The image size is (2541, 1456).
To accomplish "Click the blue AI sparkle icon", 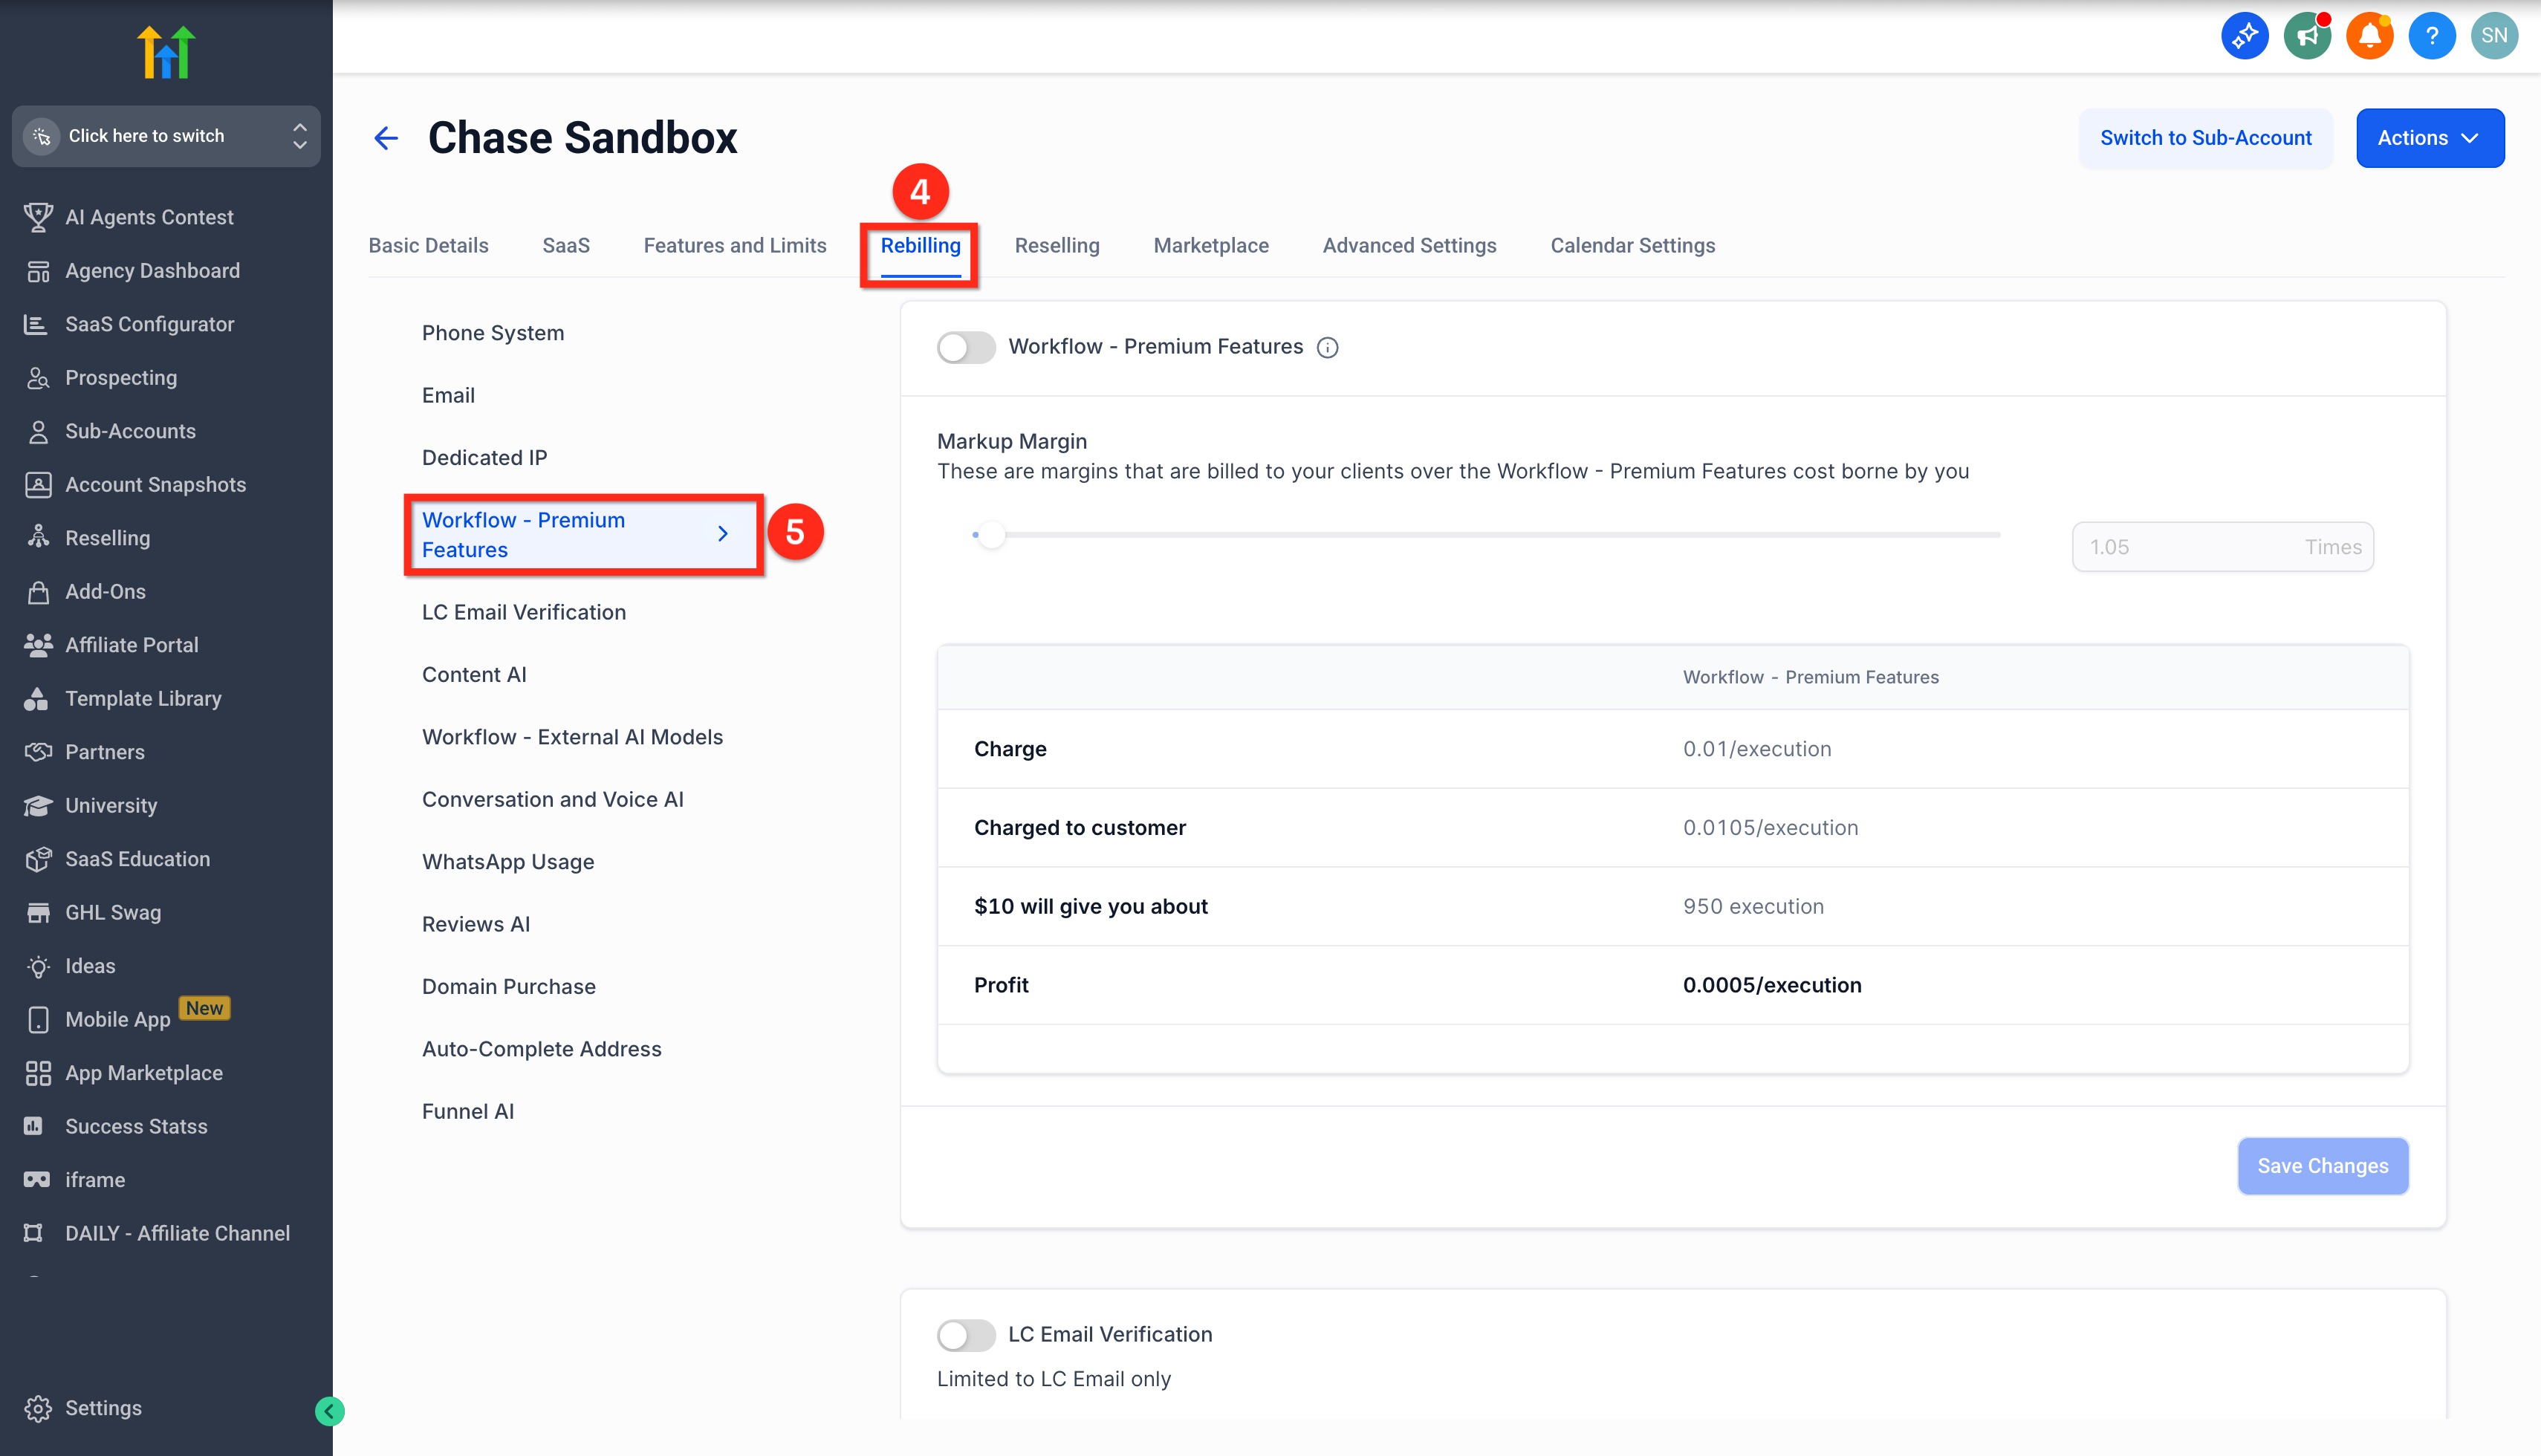I will (2245, 36).
